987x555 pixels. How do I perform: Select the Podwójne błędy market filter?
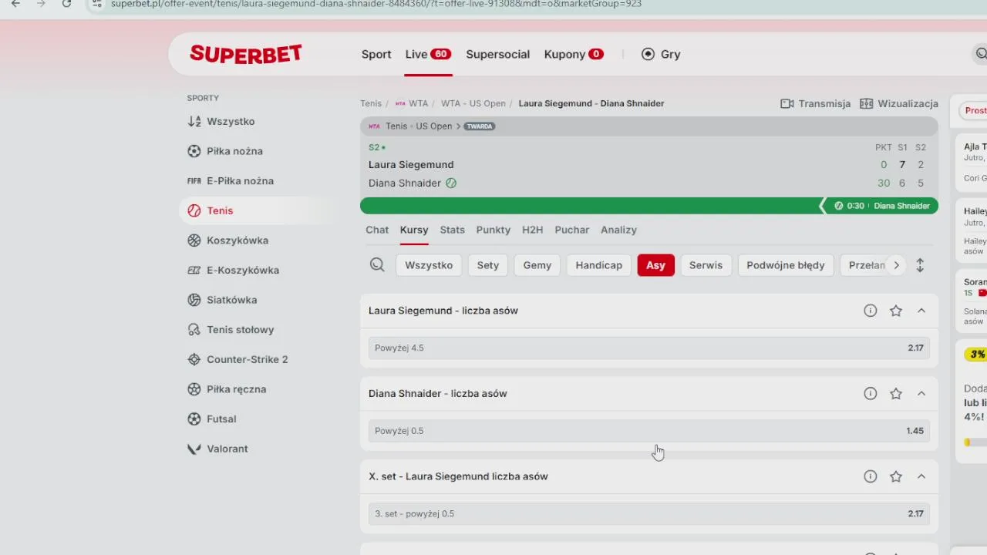pyautogui.click(x=786, y=265)
